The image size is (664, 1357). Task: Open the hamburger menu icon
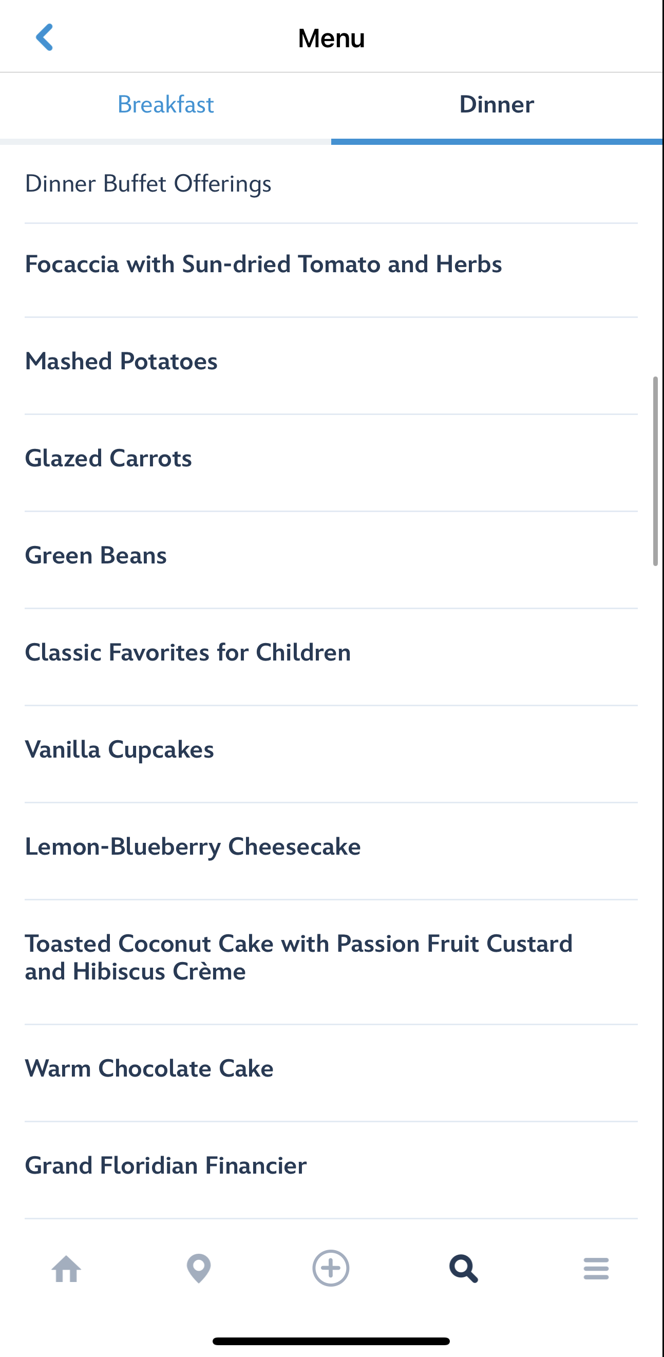[596, 1269]
